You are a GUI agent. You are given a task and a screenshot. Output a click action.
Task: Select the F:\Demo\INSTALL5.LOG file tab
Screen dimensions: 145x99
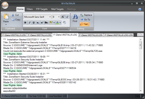tap(65, 35)
